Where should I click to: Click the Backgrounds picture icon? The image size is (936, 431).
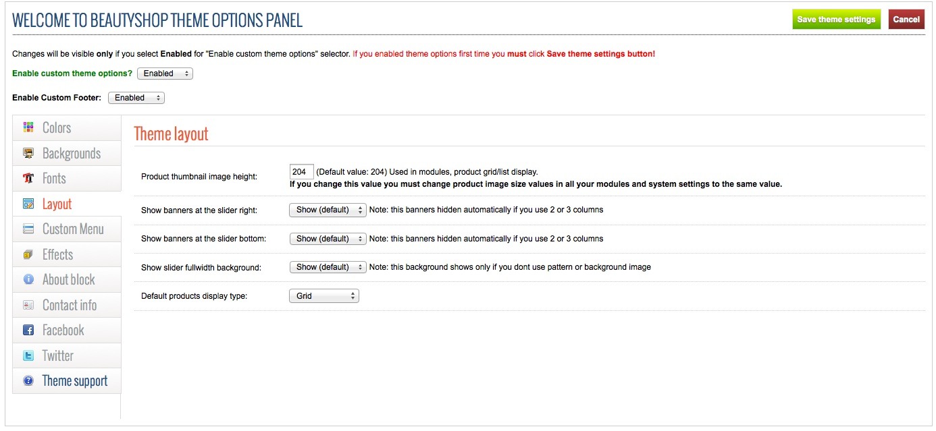coord(28,153)
